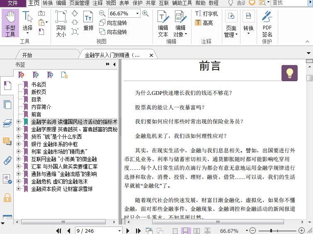Open the Edit Object (编辑对象) tool

tap(180, 24)
